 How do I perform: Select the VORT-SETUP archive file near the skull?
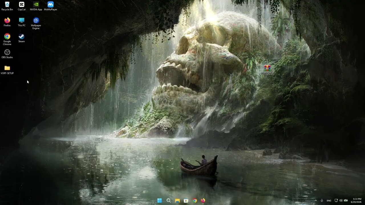(x=267, y=70)
